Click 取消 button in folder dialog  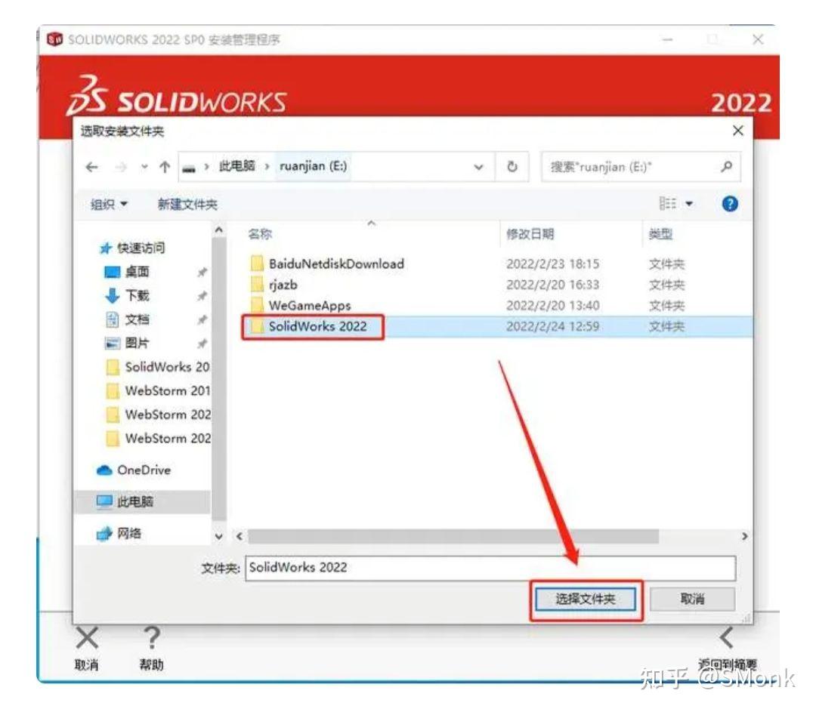[692, 599]
